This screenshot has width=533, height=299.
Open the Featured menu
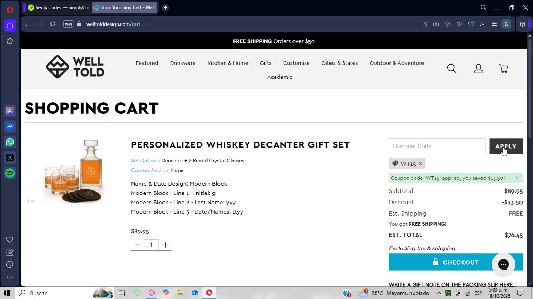(x=147, y=63)
